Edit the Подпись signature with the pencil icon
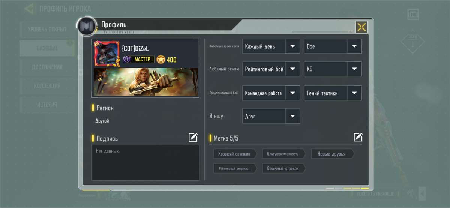The width and height of the screenshot is (450, 208). pyautogui.click(x=193, y=138)
